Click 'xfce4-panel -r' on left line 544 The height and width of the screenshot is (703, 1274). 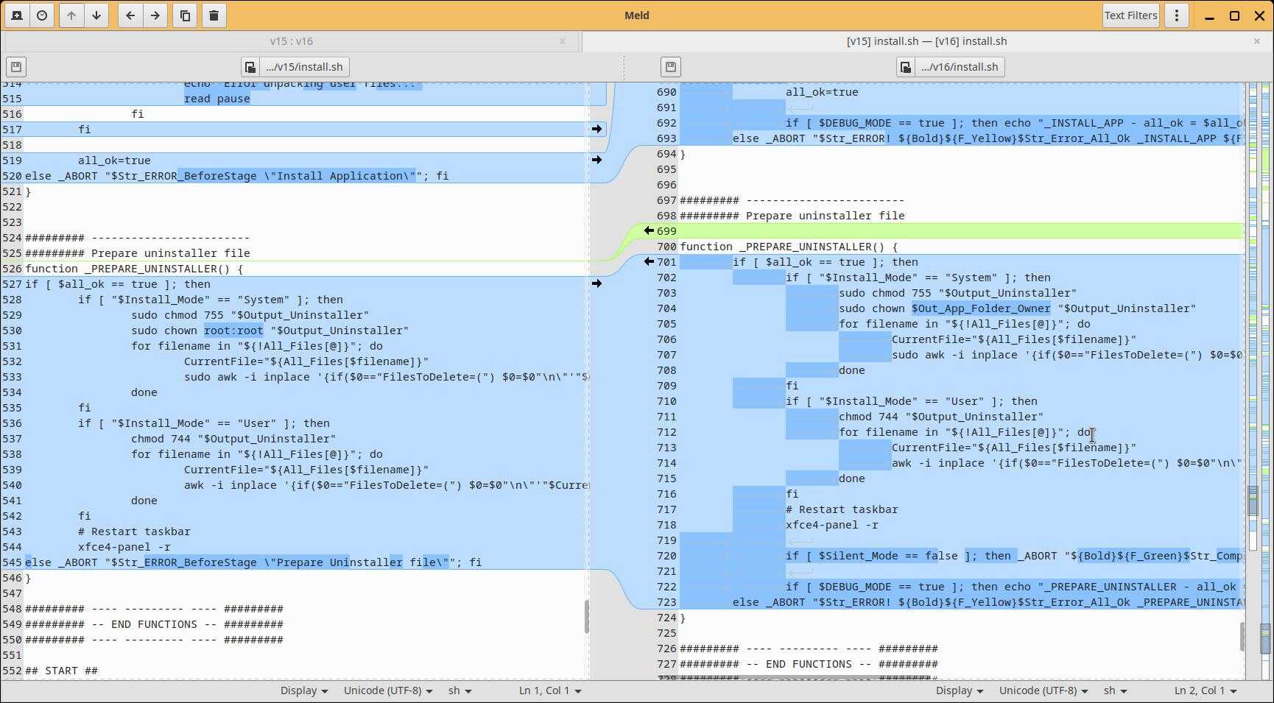(x=124, y=547)
